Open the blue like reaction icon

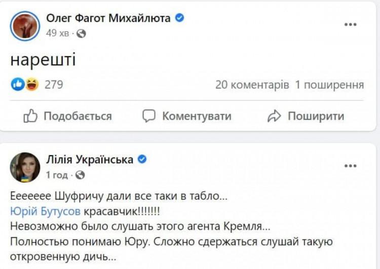click(18, 85)
